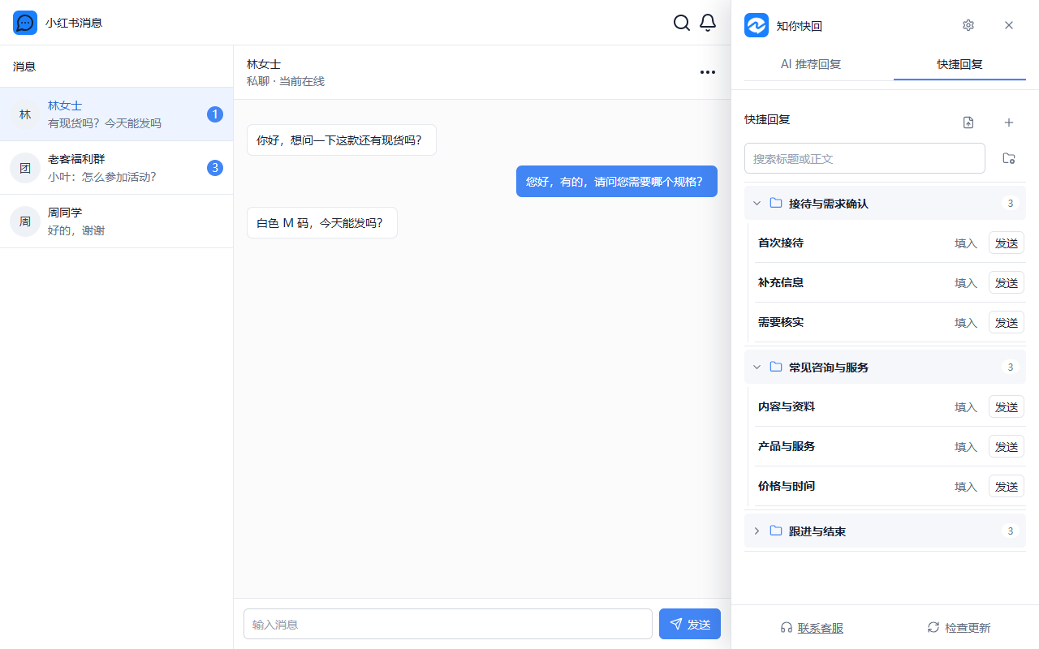Click 填入 for 产品与服务 reply
The height and width of the screenshot is (649, 1039).
(966, 447)
